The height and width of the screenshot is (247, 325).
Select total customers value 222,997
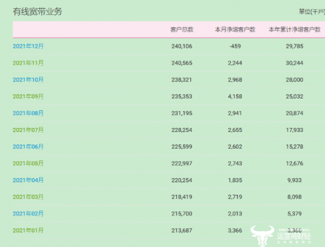(182, 163)
